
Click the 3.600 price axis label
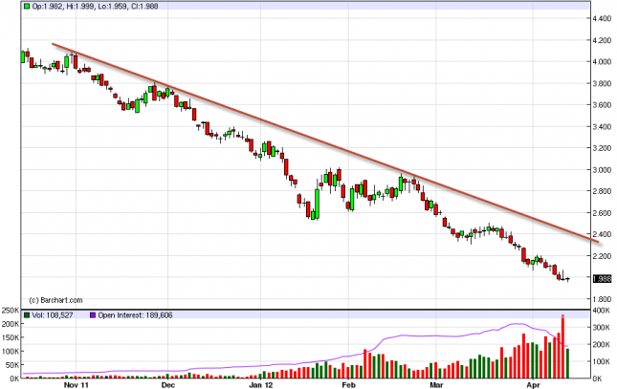click(602, 105)
